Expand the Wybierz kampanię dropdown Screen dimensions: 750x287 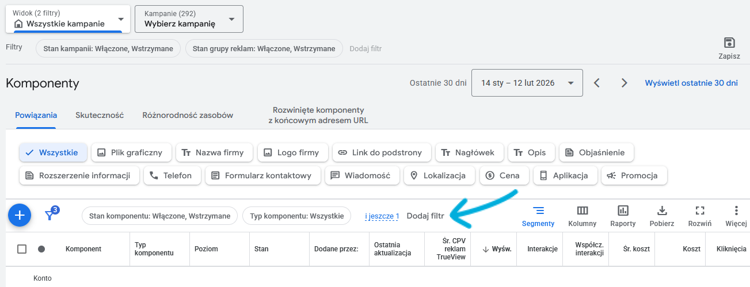189,20
